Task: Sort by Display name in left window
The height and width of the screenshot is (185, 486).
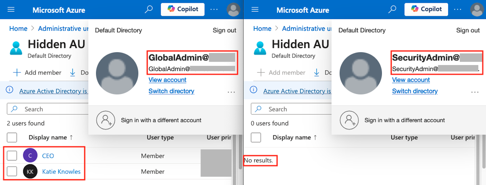Action: coord(51,138)
